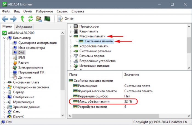Click the Процессоры chip icon
This screenshot has width=192, height=125.
pos(76,26)
